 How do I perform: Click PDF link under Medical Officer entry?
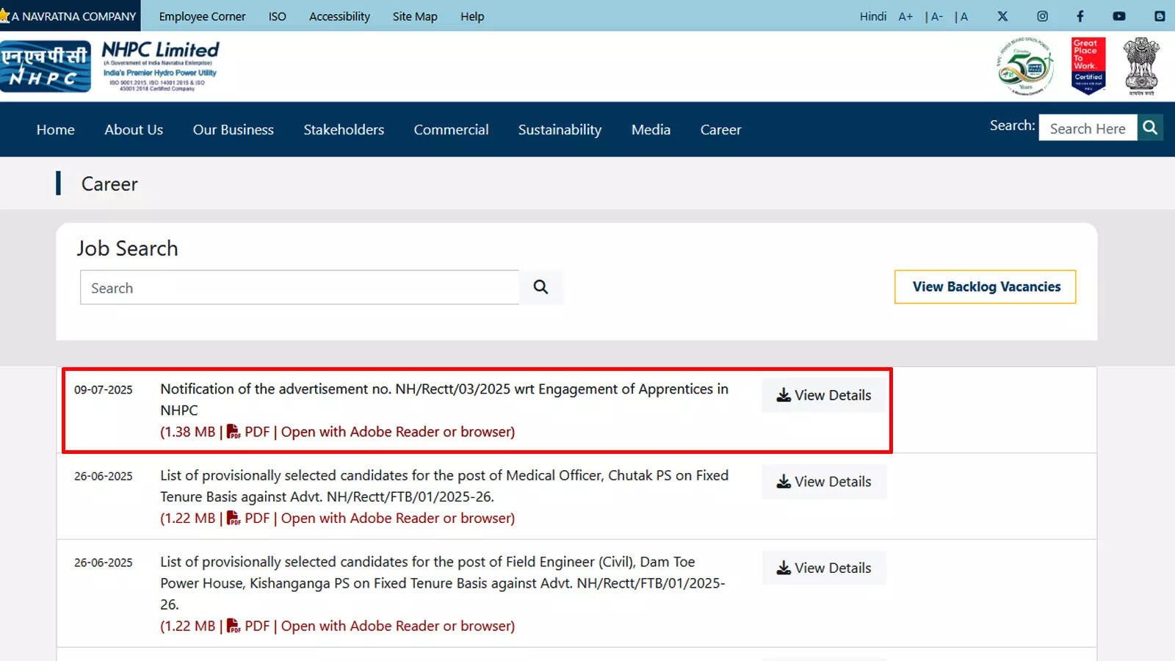click(337, 519)
